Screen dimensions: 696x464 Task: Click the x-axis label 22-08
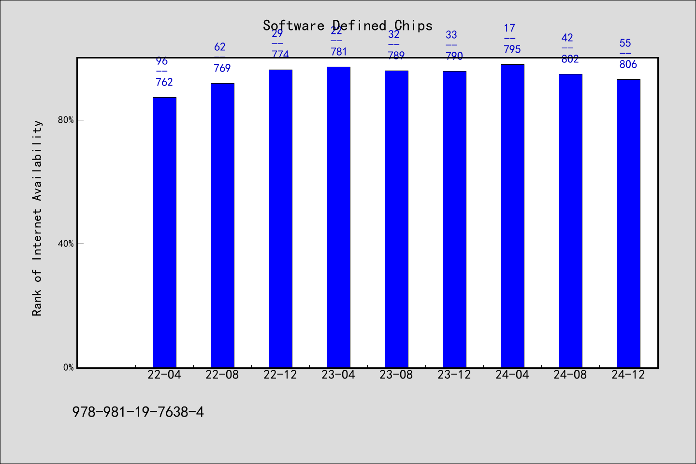(x=222, y=375)
